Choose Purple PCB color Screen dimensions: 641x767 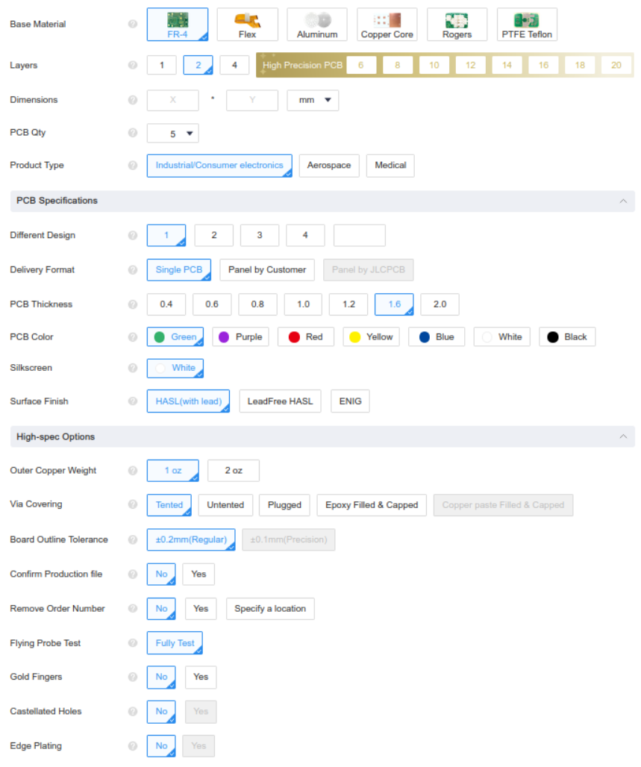(x=241, y=337)
